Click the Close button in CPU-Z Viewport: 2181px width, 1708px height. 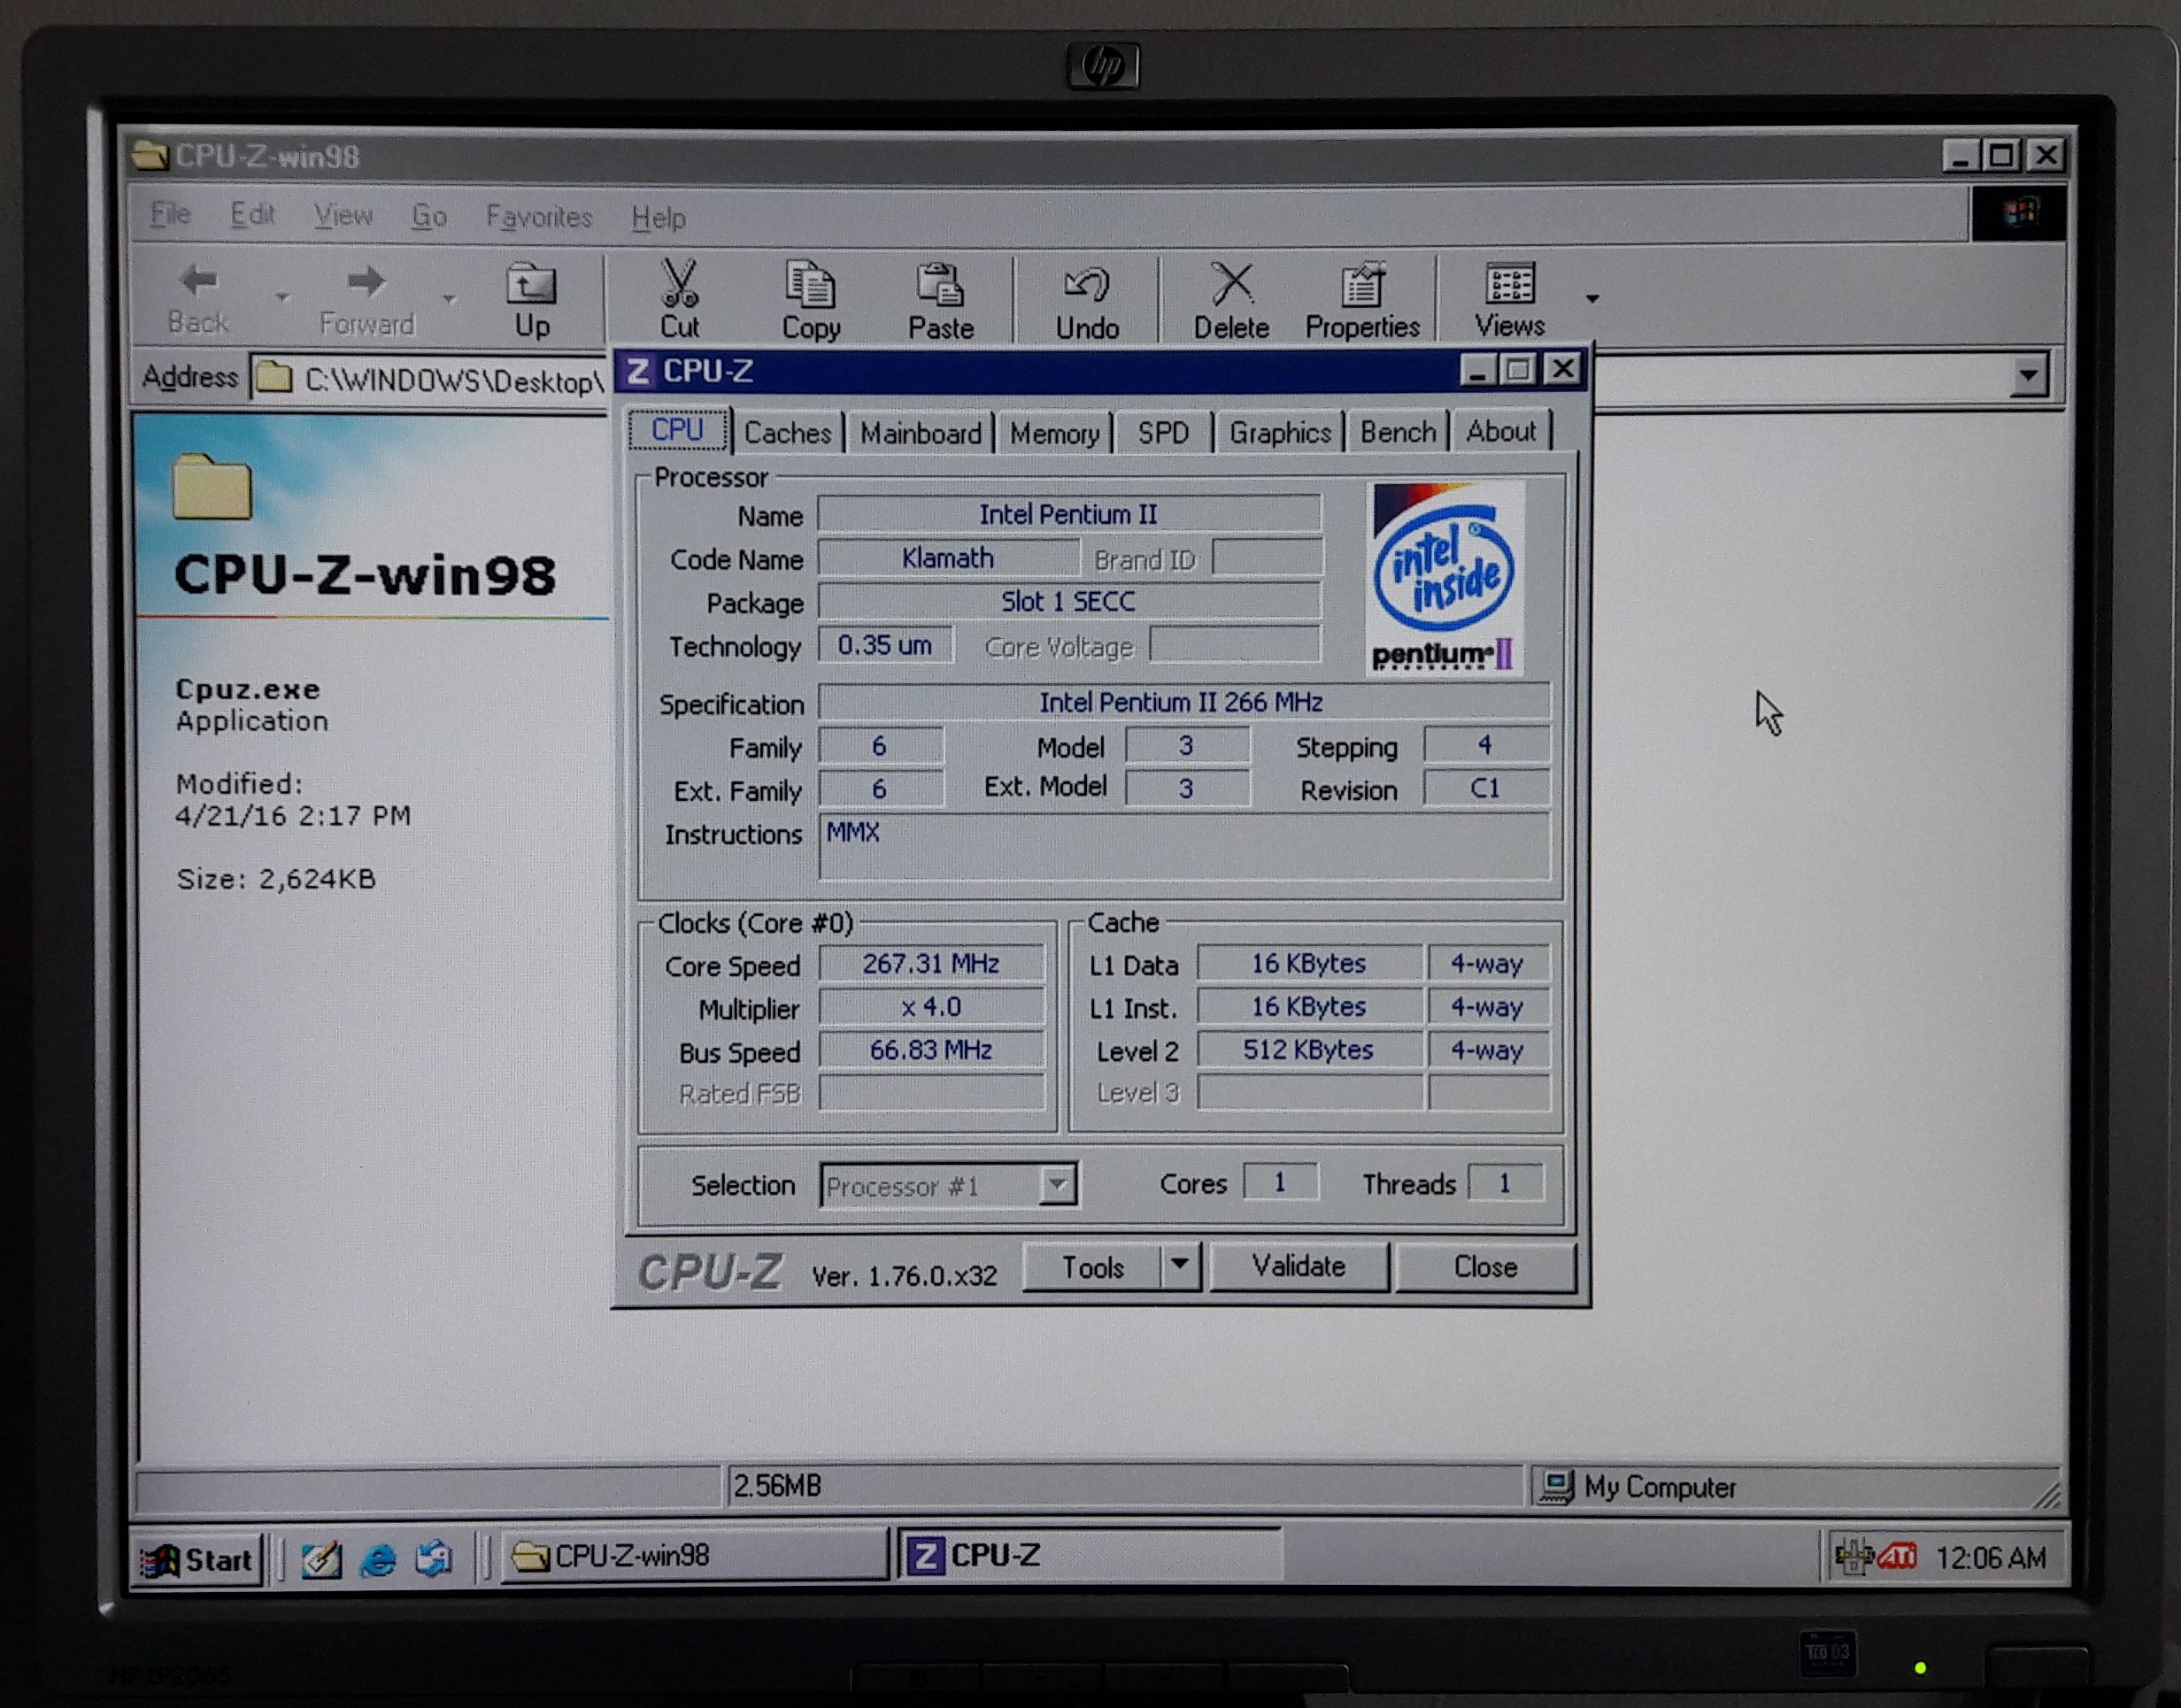coord(1485,1266)
